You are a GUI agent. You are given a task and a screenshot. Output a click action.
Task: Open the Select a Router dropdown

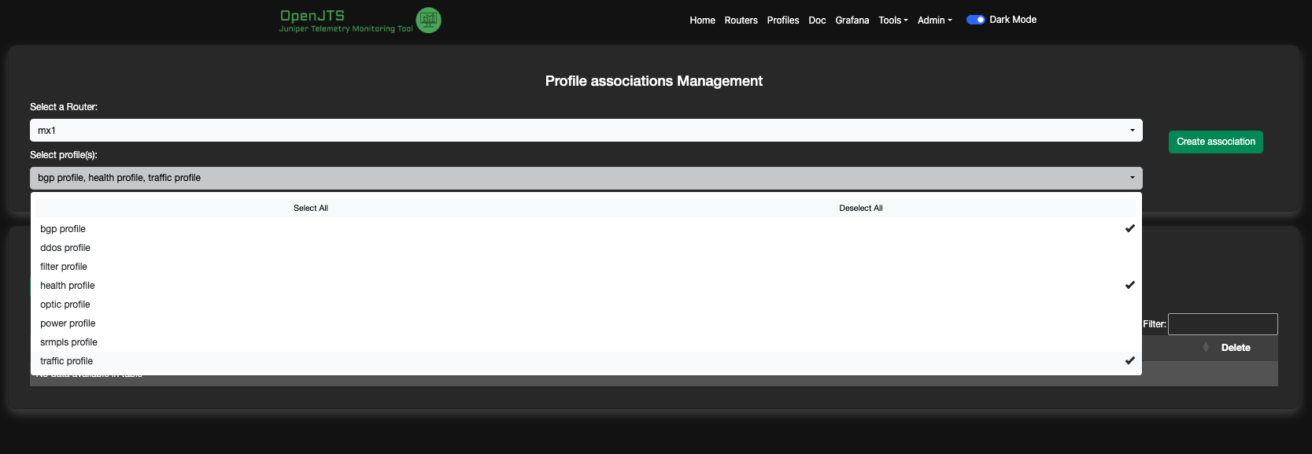tap(586, 131)
